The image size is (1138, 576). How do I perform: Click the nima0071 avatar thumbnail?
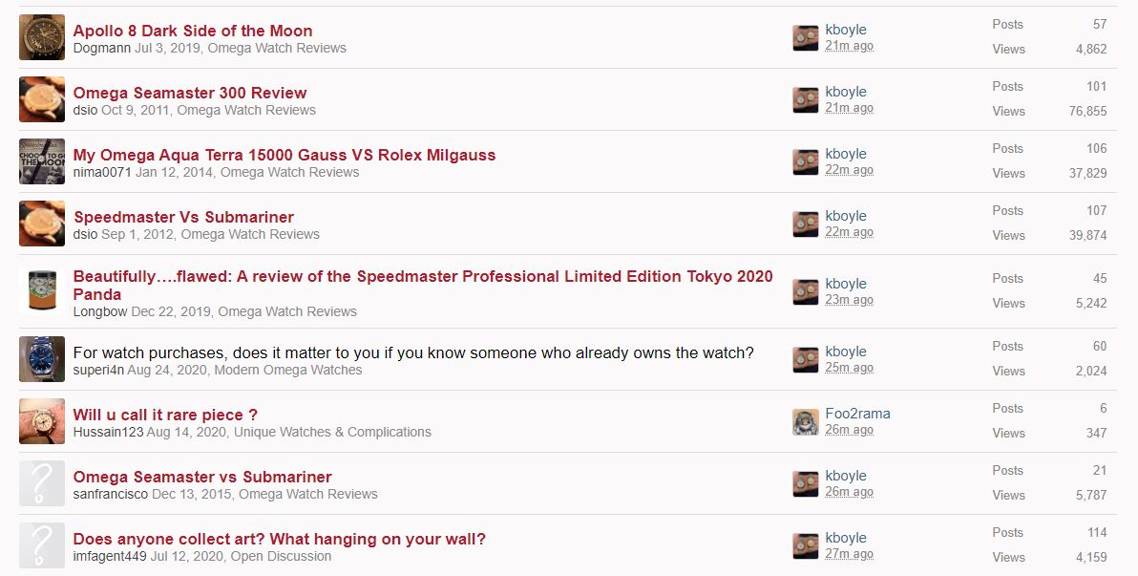(42, 161)
